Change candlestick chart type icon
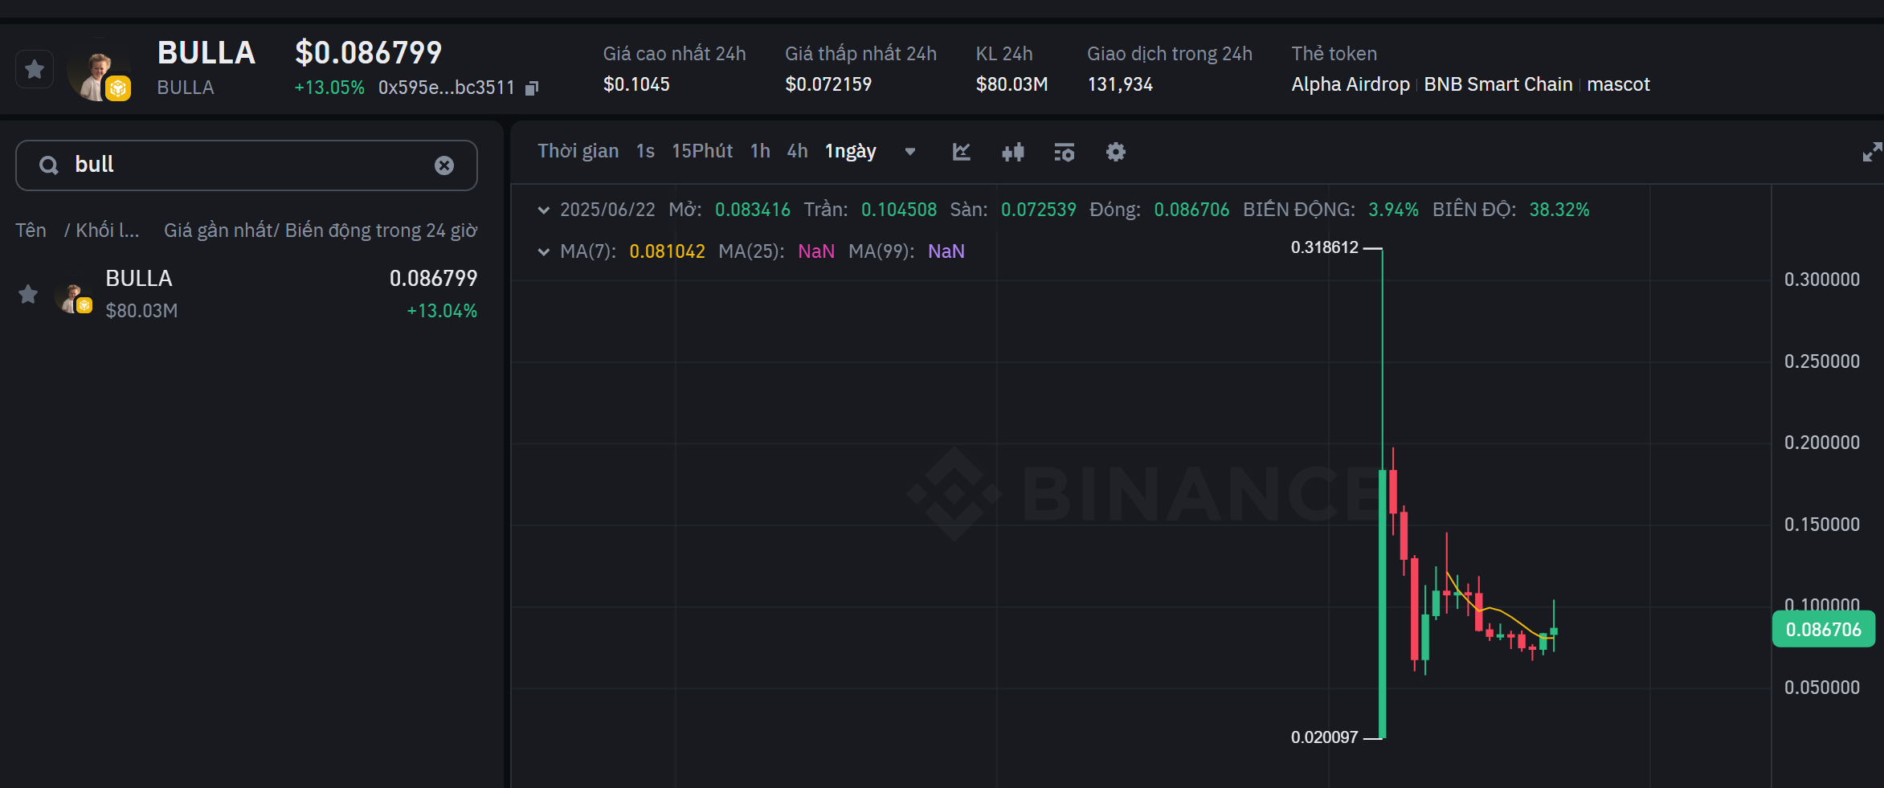Image resolution: width=1884 pixels, height=788 pixels. 1013,152
